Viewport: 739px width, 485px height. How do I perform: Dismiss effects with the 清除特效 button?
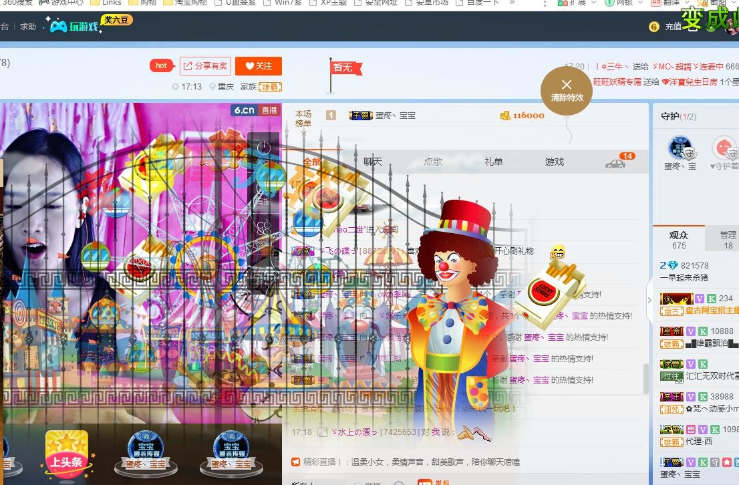567,90
